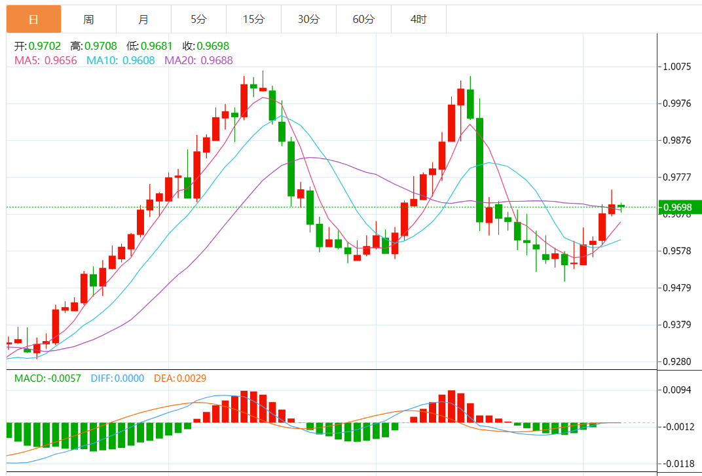Select the 日 daily chart tab
This screenshot has height=476, width=702.
(x=33, y=20)
